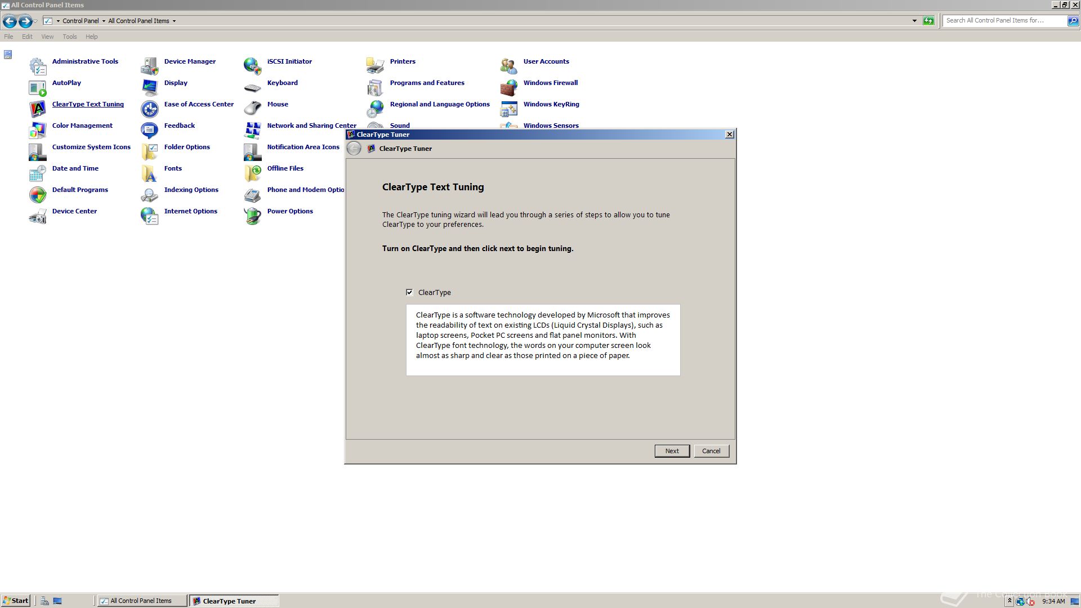Uncheck the ClearType checkbox

pos(409,292)
